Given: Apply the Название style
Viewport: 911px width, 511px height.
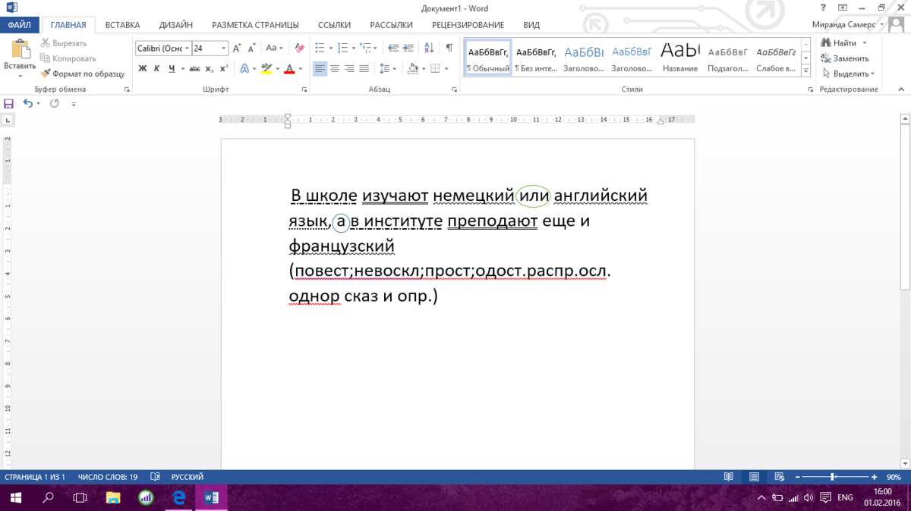Looking at the screenshot, I should pos(679,58).
